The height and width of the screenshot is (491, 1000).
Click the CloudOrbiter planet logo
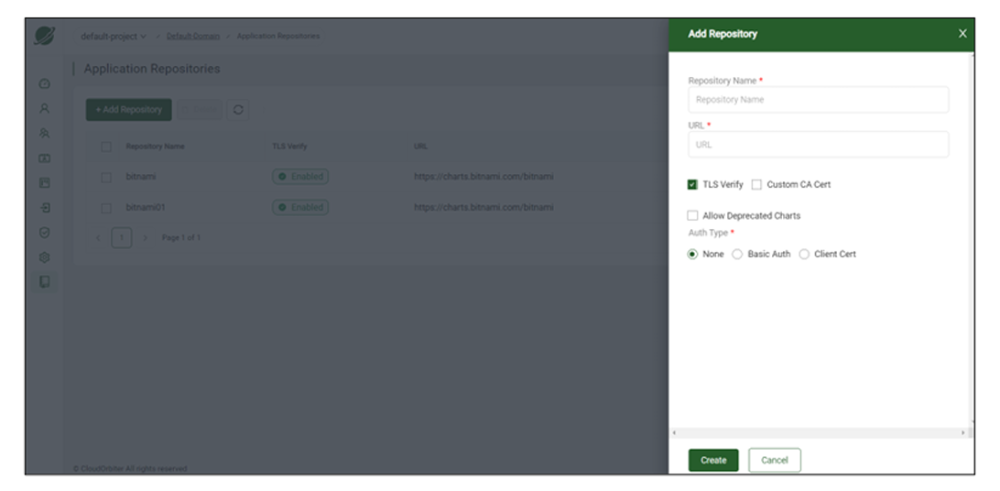[45, 36]
